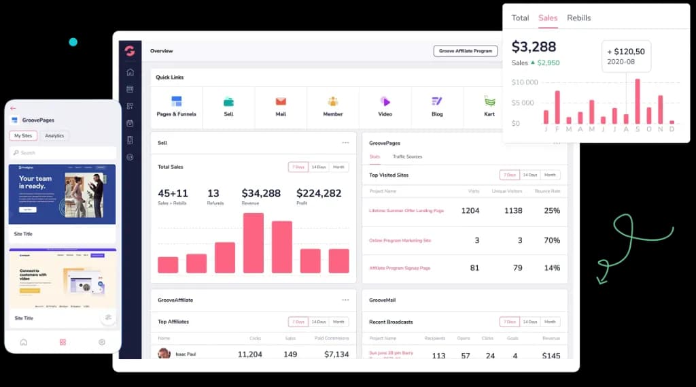This screenshot has height=387, width=696.
Task: Click the September bar in the sales chart
Action: [638, 101]
